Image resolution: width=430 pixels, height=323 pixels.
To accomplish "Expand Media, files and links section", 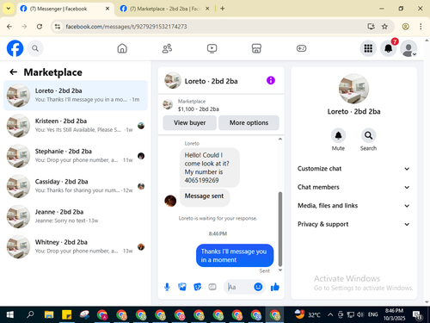I will click(x=353, y=206).
